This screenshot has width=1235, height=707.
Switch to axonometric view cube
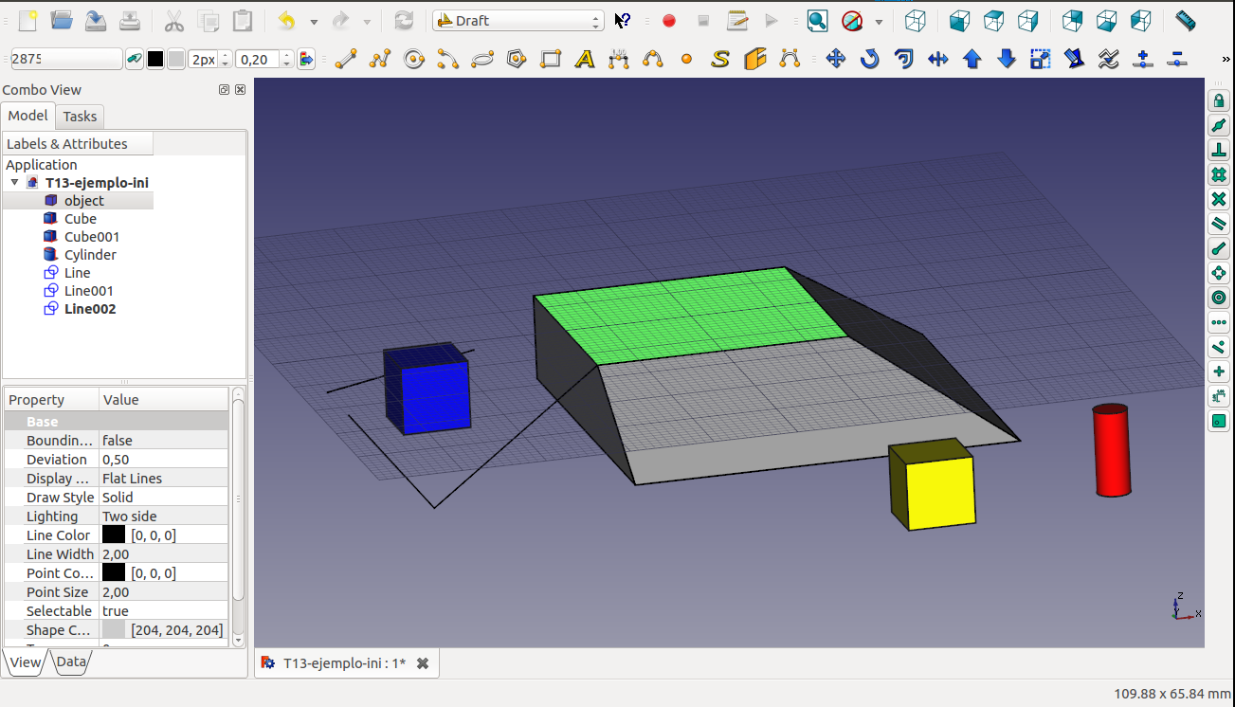tap(915, 20)
